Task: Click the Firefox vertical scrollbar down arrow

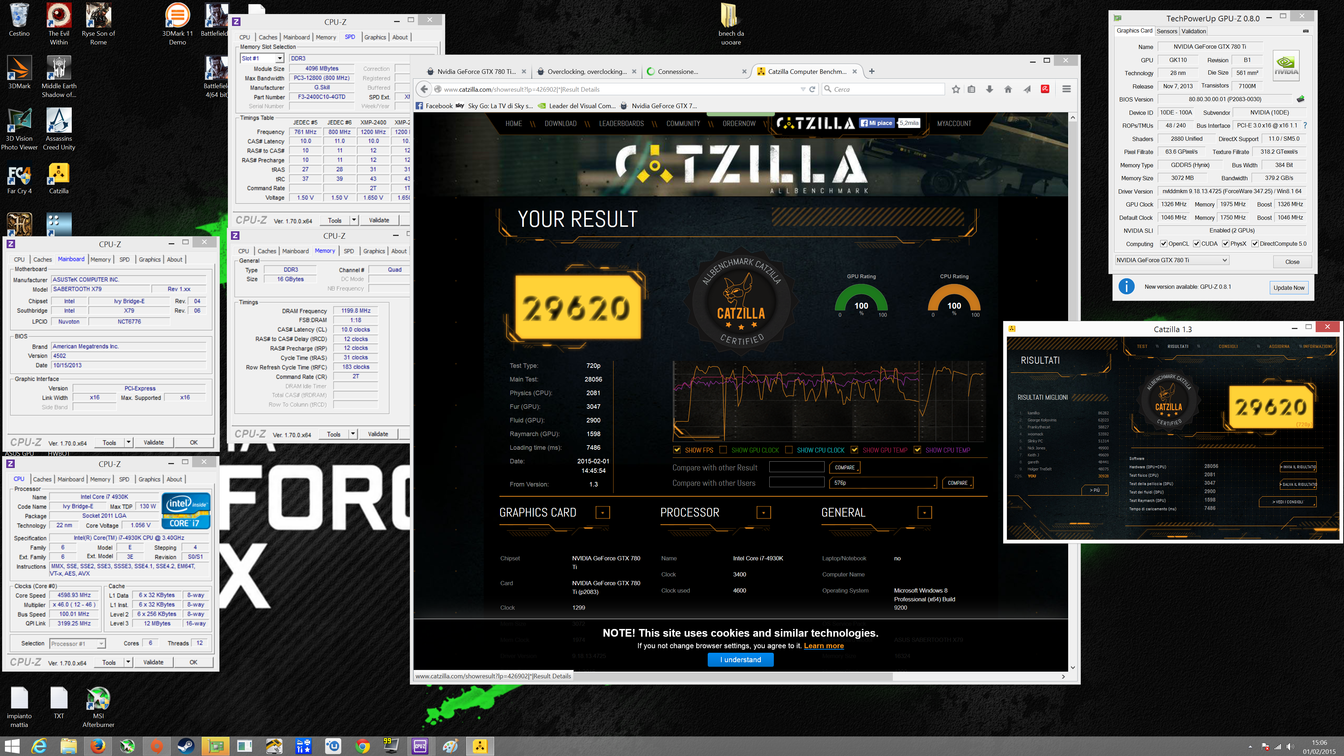Action: [x=1073, y=667]
